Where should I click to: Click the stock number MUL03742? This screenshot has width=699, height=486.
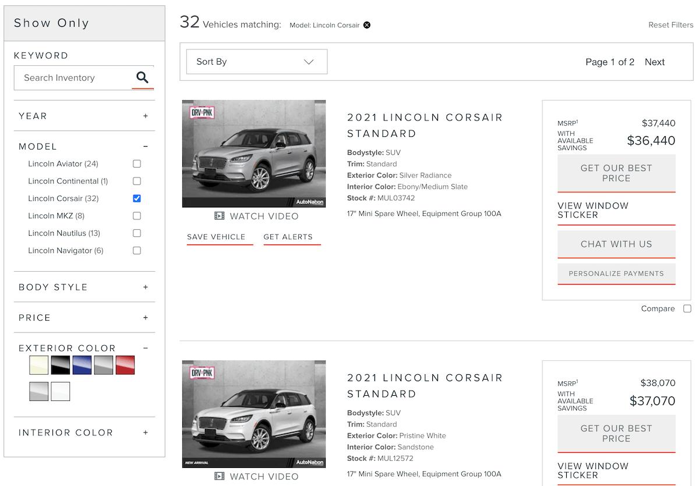396,198
